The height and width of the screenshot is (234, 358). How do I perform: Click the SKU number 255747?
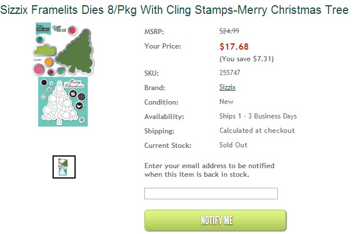point(230,73)
